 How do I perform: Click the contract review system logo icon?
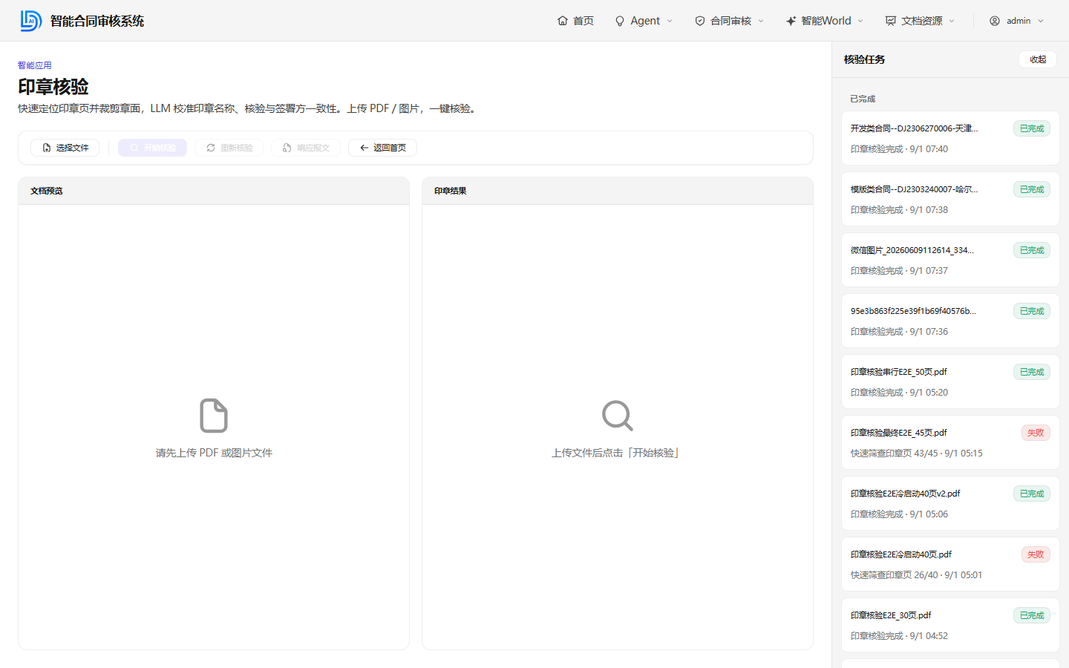point(30,21)
